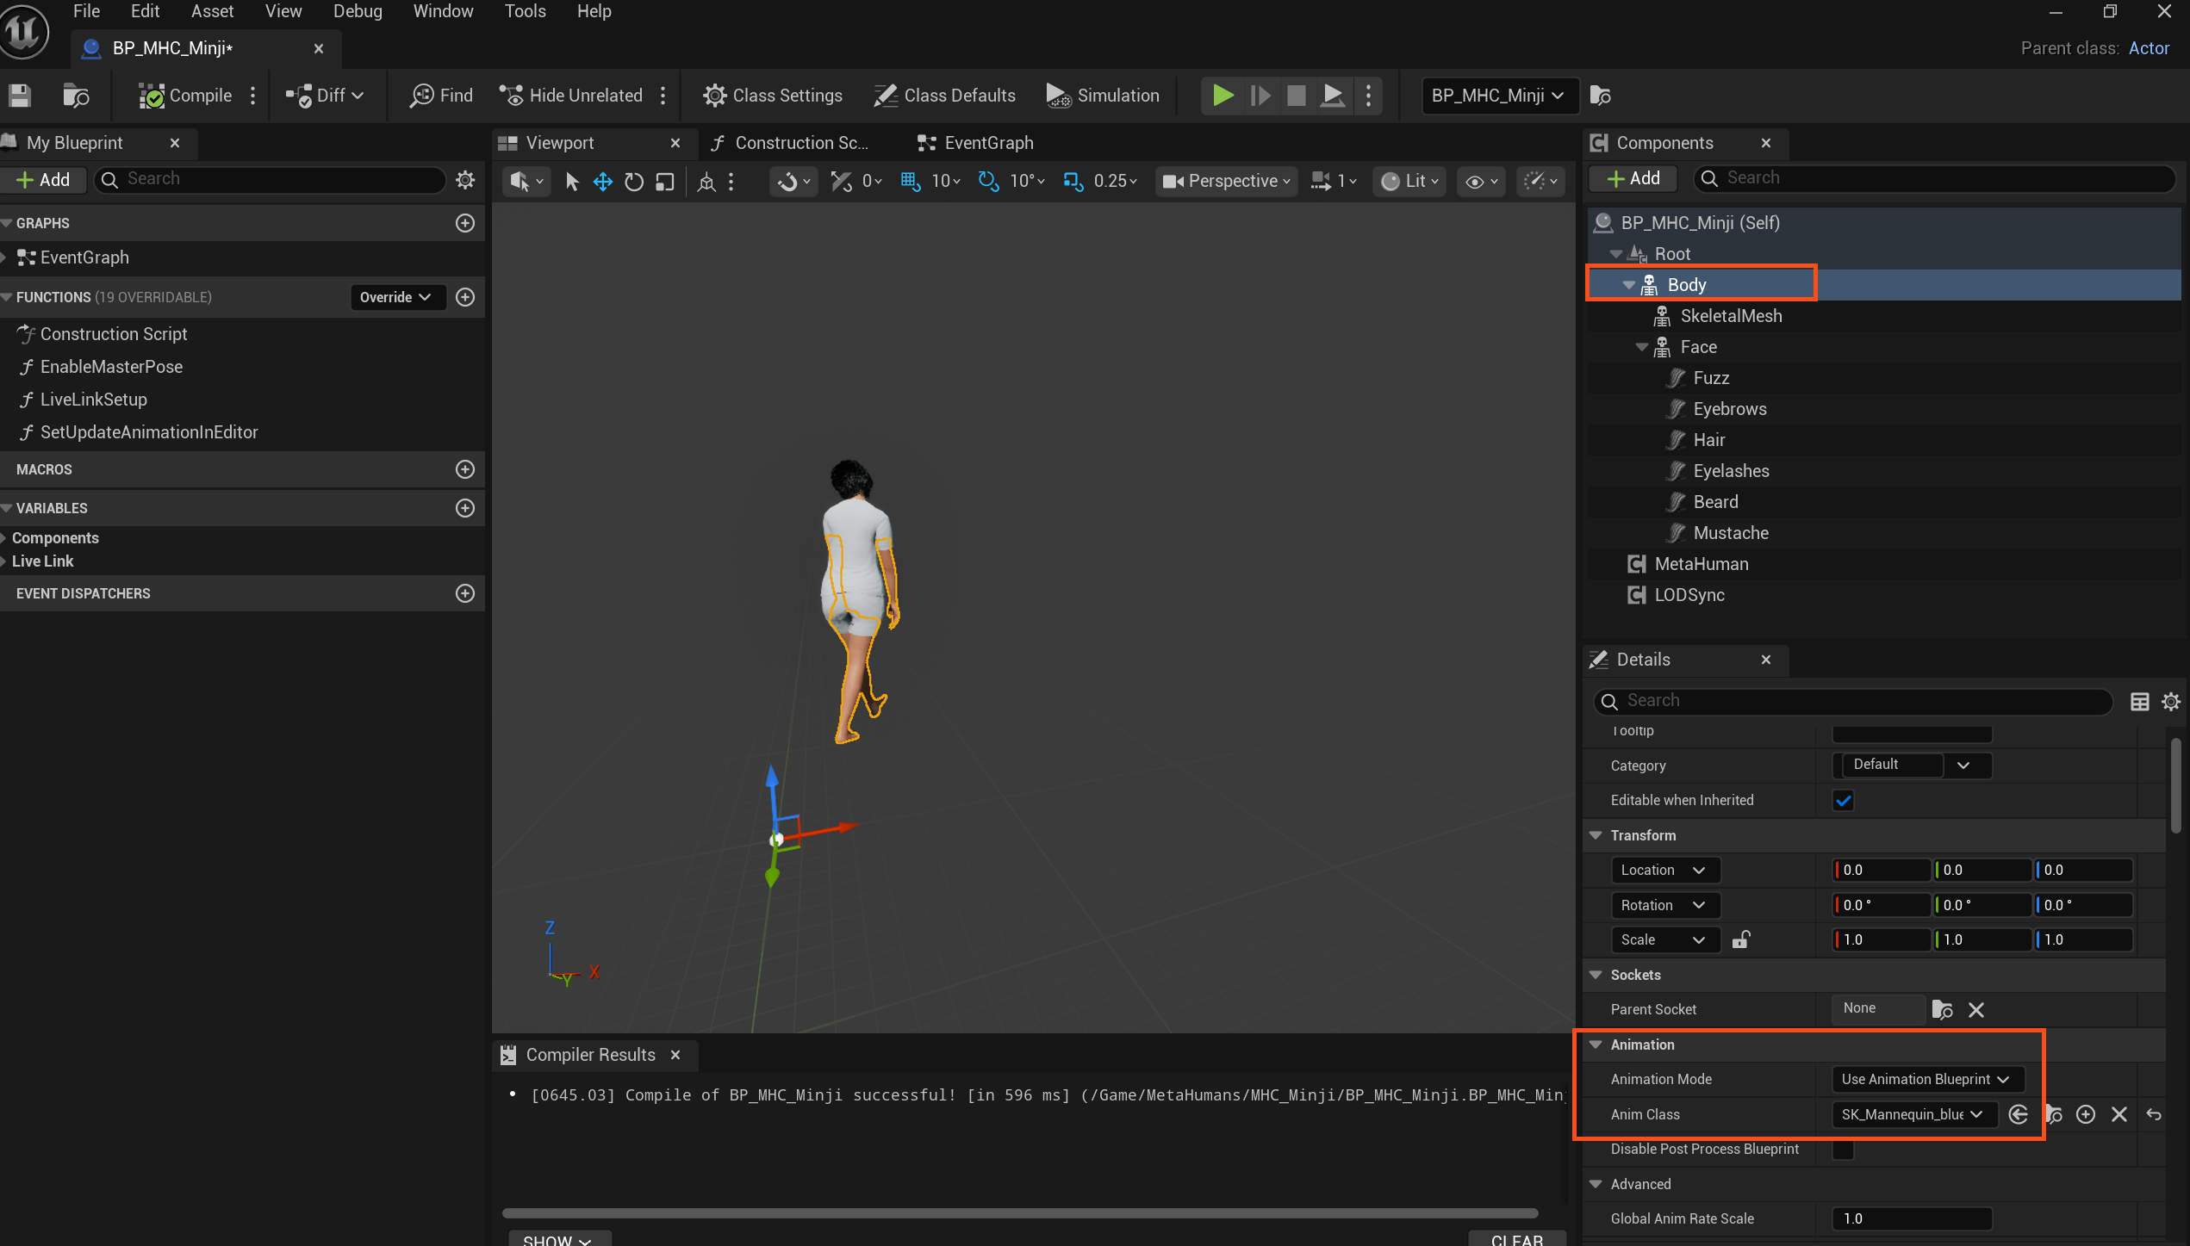Add a new event dispatcher with plus icon

[465, 593]
